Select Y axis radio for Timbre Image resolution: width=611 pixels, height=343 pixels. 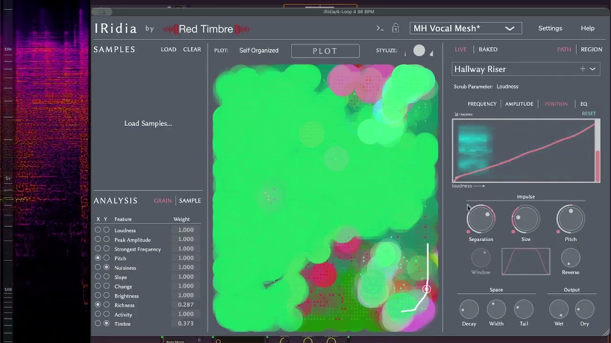click(x=106, y=324)
